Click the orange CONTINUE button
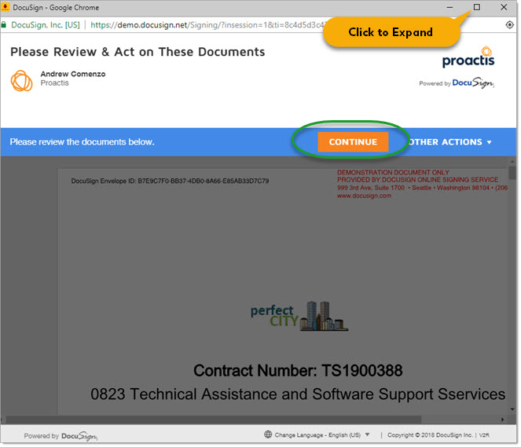Viewport: 521px width, 447px height. pos(353,142)
